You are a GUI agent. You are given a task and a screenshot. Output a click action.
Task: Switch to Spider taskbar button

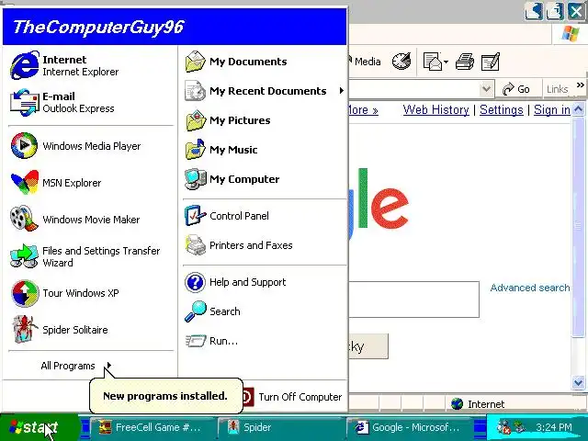(x=280, y=427)
